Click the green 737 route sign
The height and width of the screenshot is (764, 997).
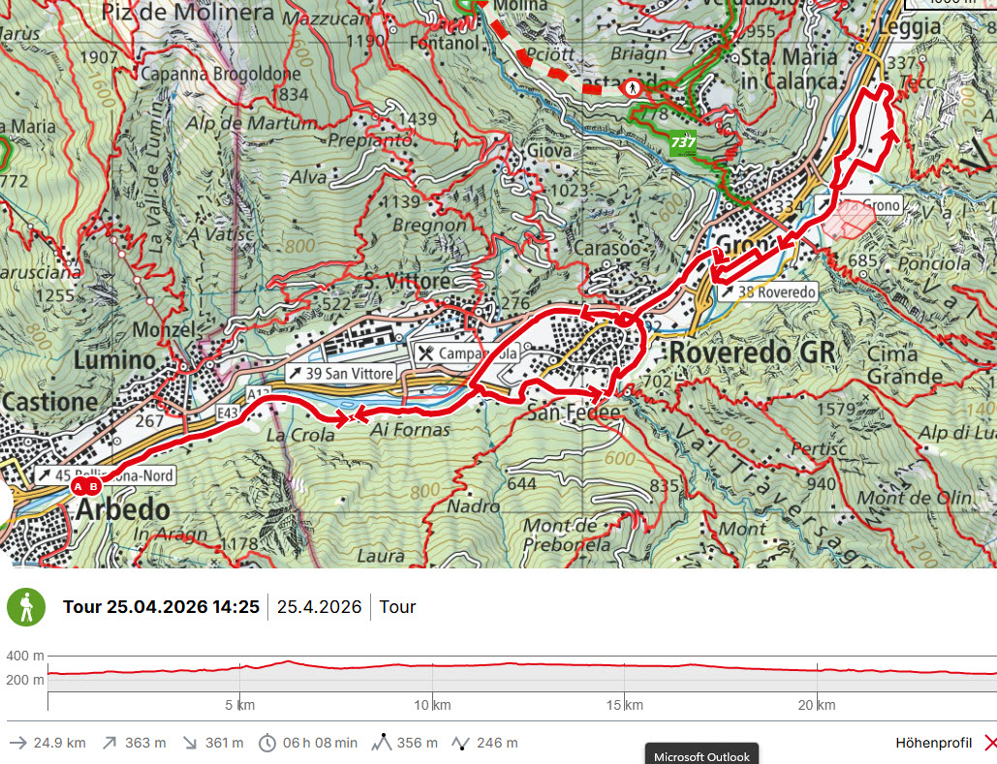tap(684, 141)
